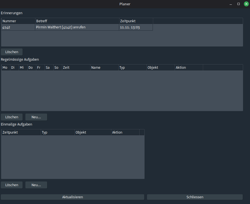Refresh the planner with Aktualisieren

click(73, 197)
